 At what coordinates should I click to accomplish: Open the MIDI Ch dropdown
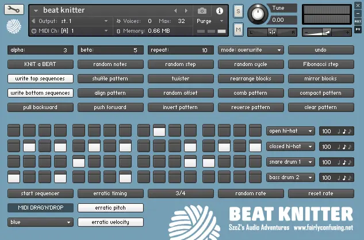pos(70,30)
